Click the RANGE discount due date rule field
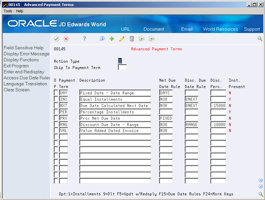 pos(191,124)
